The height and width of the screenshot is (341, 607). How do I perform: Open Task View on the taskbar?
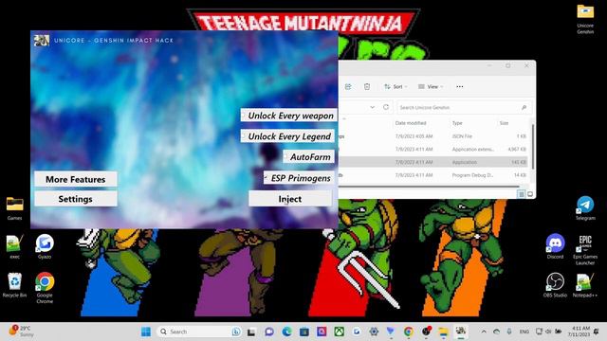coord(251,332)
